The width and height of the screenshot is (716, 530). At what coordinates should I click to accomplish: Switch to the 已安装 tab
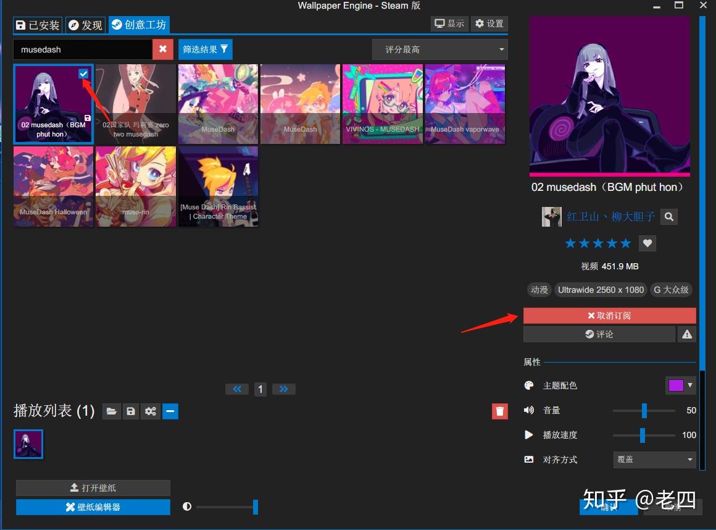pyautogui.click(x=38, y=25)
